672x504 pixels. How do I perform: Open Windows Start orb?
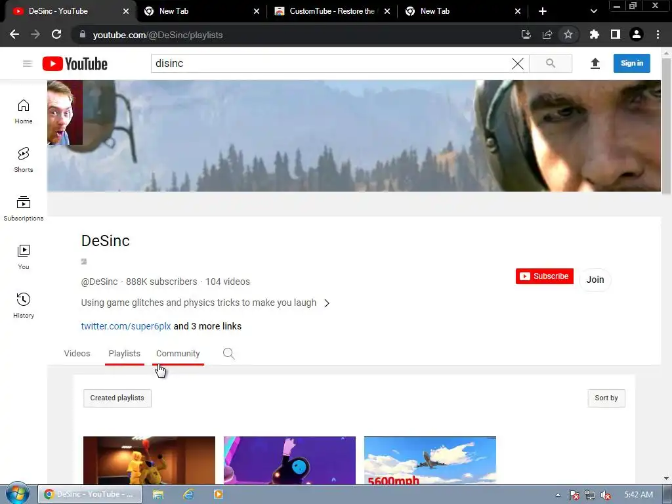pos(17,493)
